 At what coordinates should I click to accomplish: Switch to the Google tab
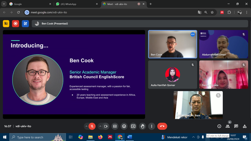[30, 4]
